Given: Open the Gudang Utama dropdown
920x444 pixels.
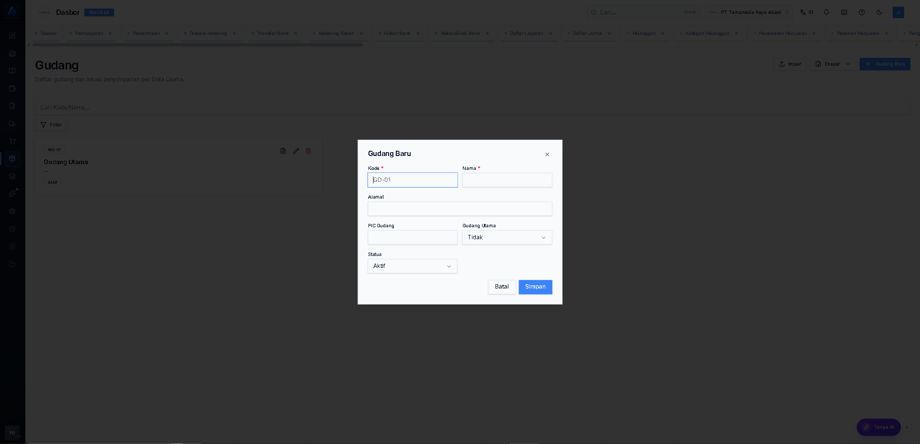Looking at the screenshot, I should pyautogui.click(x=507, y=237).
